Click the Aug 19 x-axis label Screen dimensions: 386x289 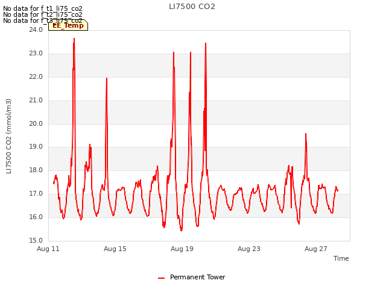pos(182,249)
